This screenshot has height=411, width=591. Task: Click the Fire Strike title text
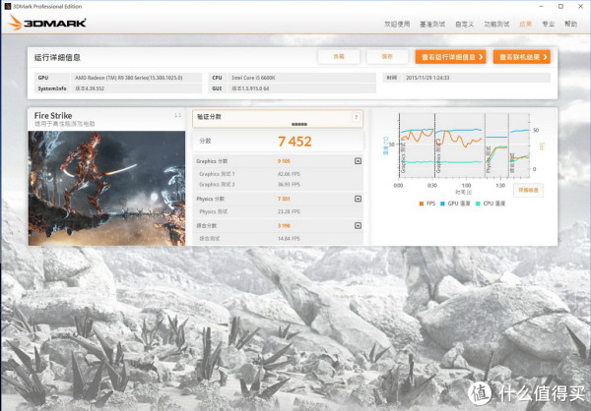click(x=53, y=116)
